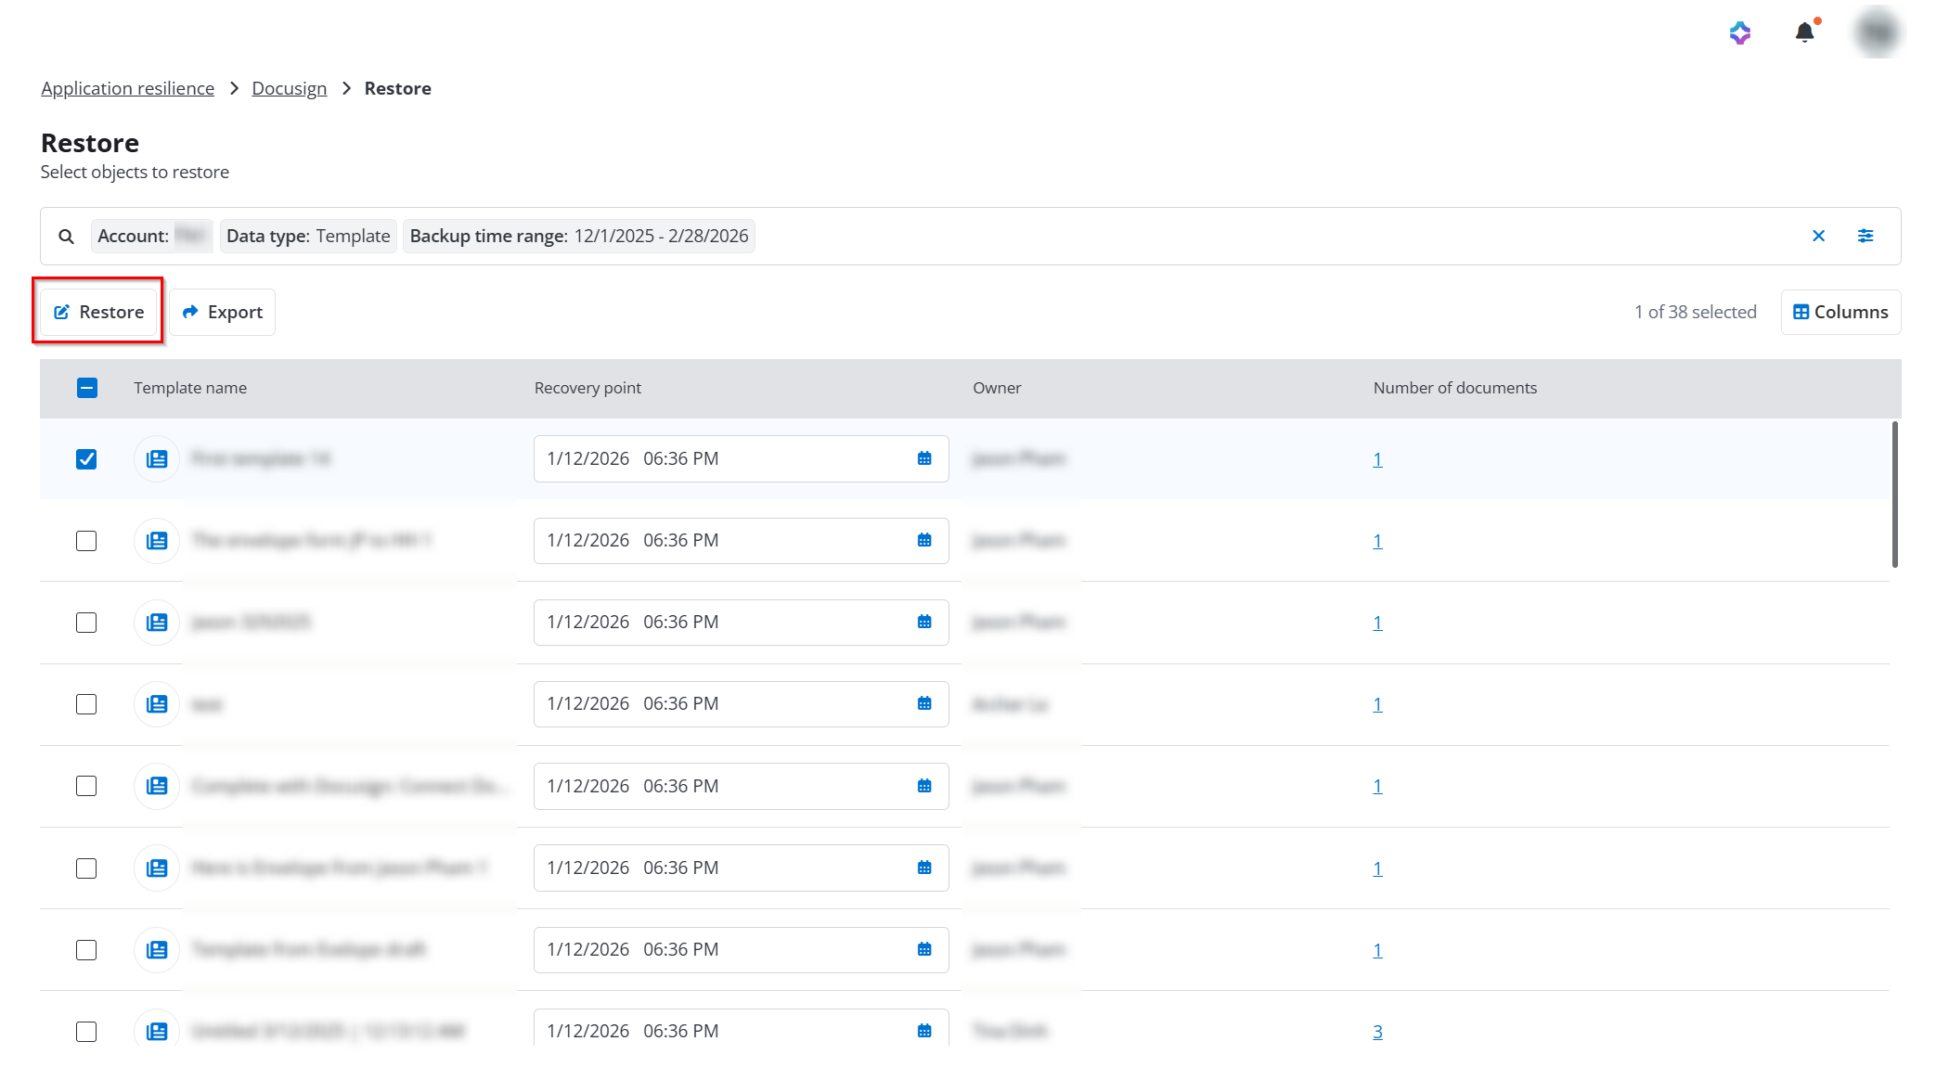Click the search magnifier icon
Screen dimensions: 1949x1080
pos(66,237)
